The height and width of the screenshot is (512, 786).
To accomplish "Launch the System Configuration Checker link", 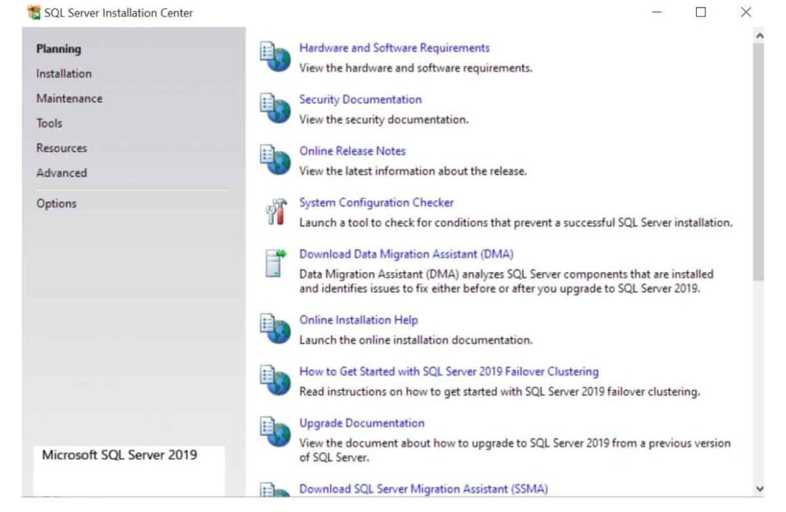I will click(x=376, y=202).
